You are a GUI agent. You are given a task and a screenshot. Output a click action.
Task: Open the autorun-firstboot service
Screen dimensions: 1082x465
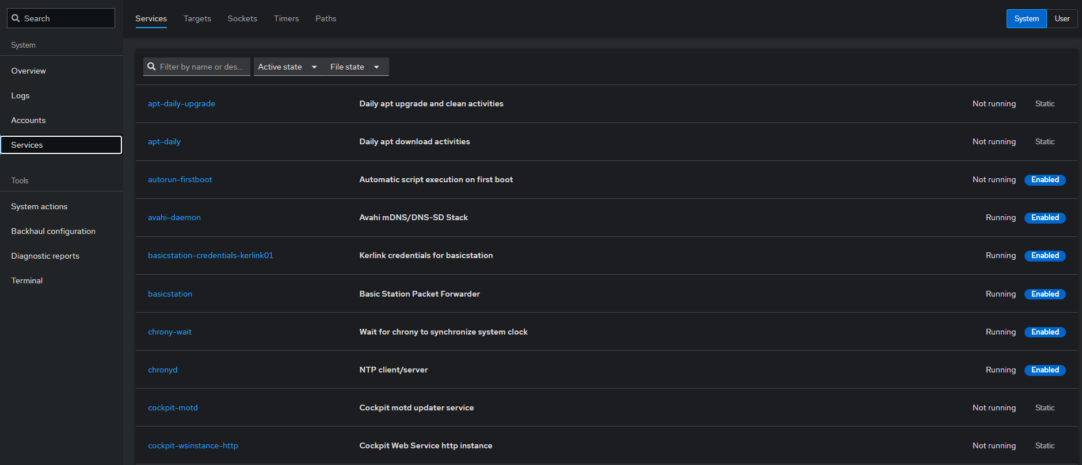(x=180, y=179)
